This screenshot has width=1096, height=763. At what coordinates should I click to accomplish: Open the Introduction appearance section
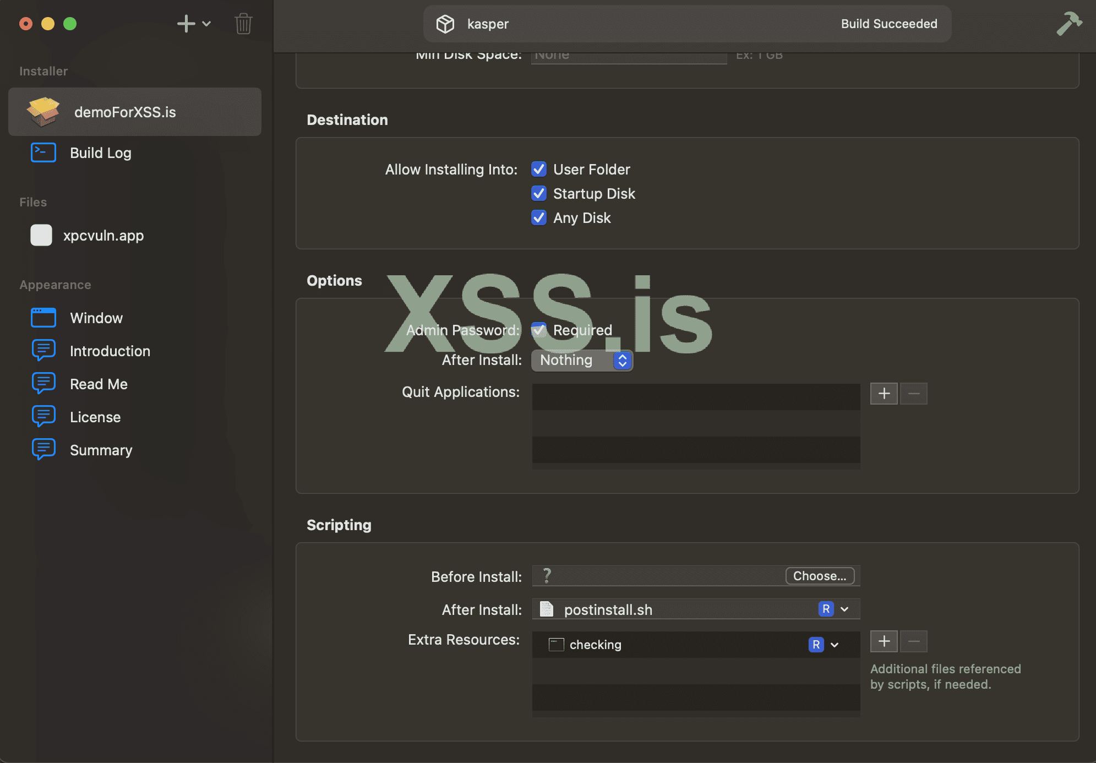(110, 351)
